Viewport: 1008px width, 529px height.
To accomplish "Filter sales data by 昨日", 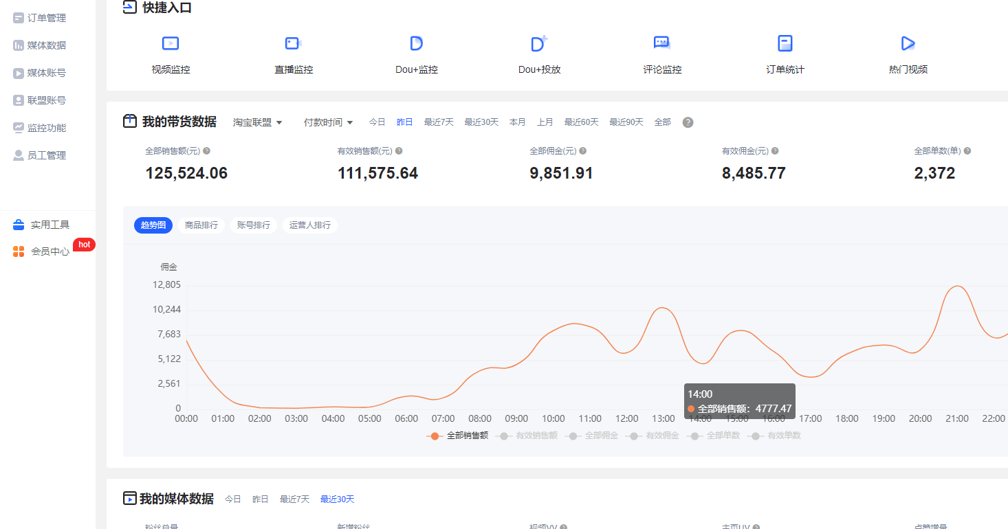I will (x=405, y=122).
